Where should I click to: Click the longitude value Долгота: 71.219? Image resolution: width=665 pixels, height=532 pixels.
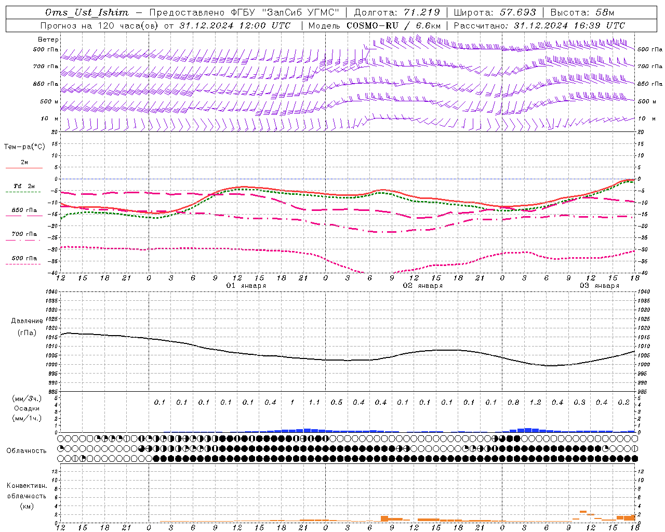point(397,12)
